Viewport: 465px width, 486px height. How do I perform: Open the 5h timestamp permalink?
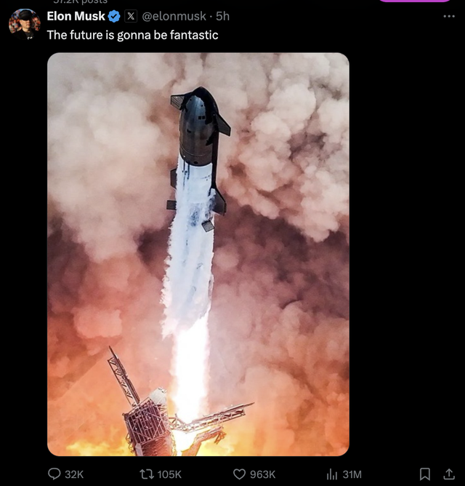coord(222,16)
